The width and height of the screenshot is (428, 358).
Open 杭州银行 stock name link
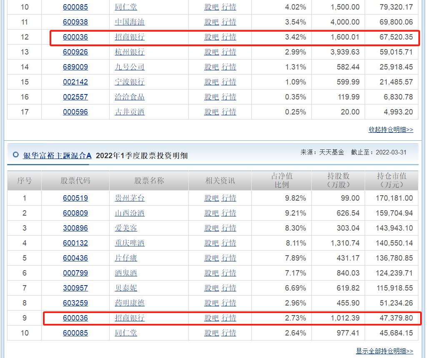click(130, 52)
